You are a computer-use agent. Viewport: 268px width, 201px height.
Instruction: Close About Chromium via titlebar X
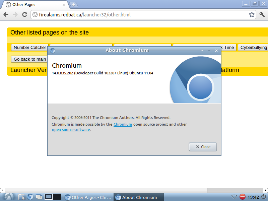click(216, 51)
